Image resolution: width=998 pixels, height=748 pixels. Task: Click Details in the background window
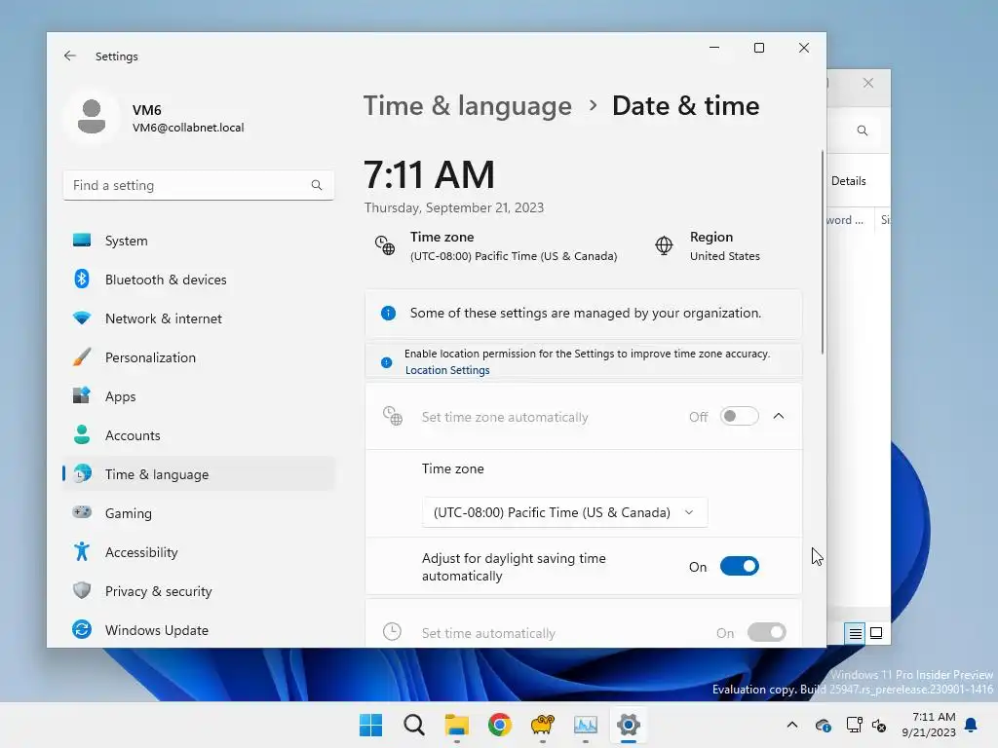(849, 180)
